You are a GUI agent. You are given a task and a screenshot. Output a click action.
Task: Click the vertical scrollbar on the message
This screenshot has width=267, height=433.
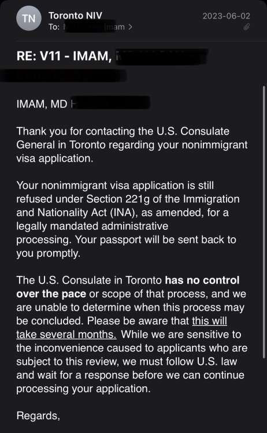(264, 222)
